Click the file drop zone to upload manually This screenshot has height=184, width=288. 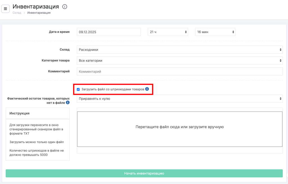click(179, 129)
